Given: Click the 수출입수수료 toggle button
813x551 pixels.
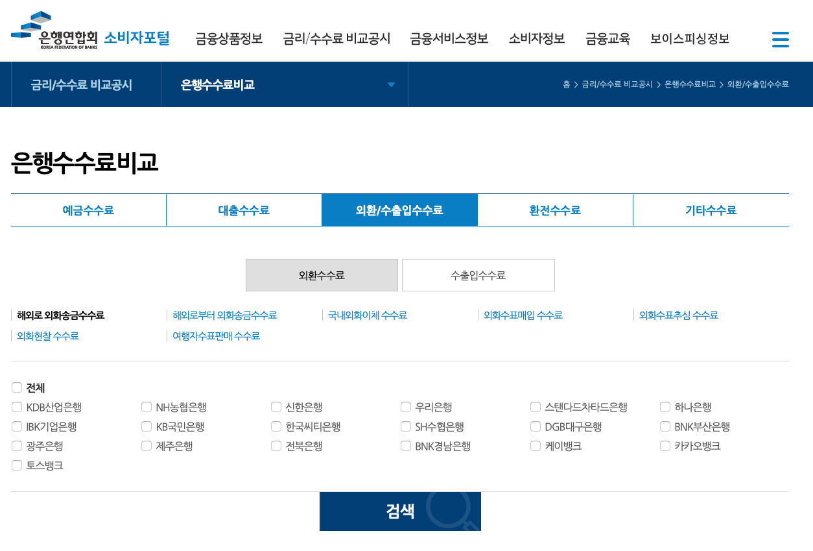Looking at the screenshot, I should [478, 275].
